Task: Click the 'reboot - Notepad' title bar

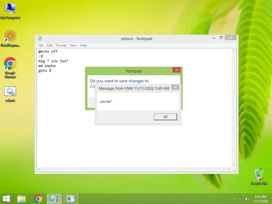Action: point(136,39)
